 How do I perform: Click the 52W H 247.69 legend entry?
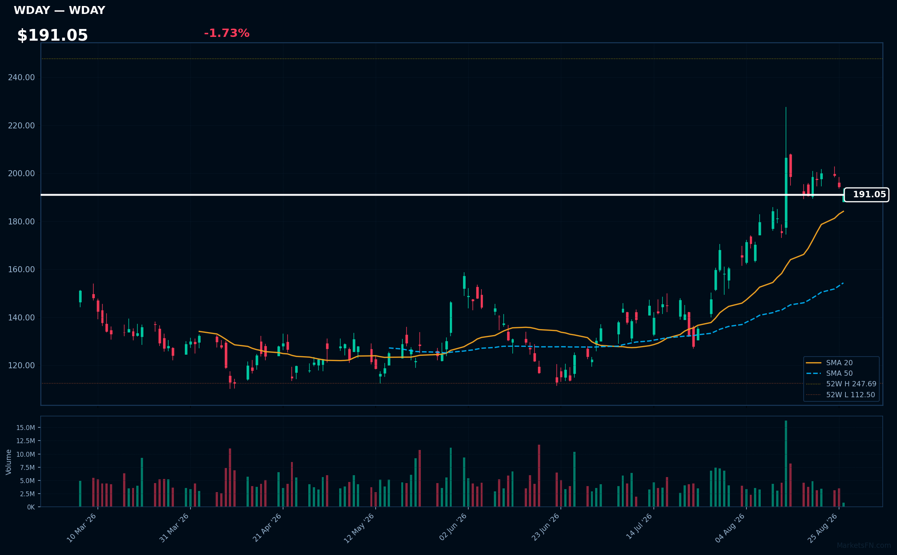pyautogui.click(x=841, y=384)
